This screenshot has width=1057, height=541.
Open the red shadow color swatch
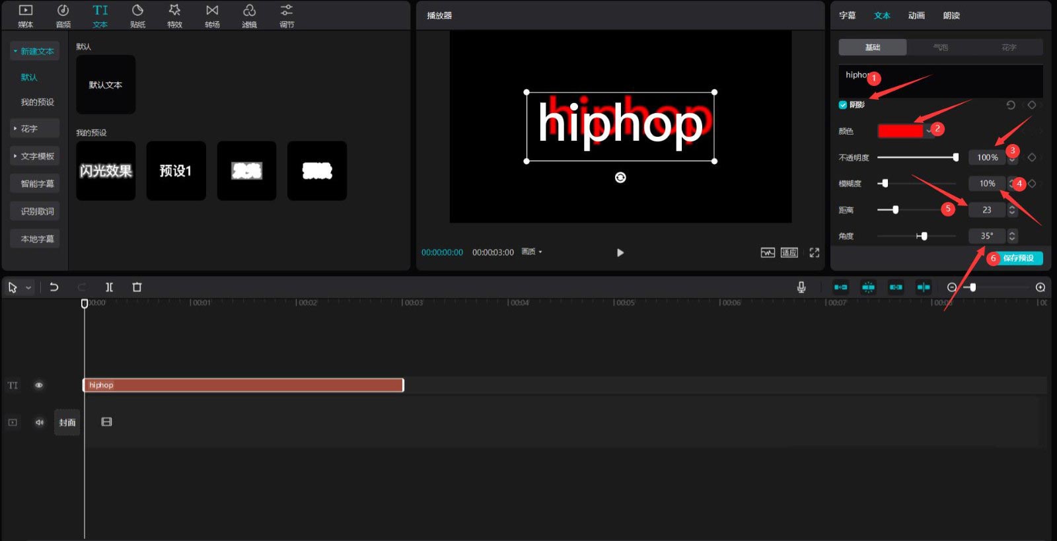(900, 131)
